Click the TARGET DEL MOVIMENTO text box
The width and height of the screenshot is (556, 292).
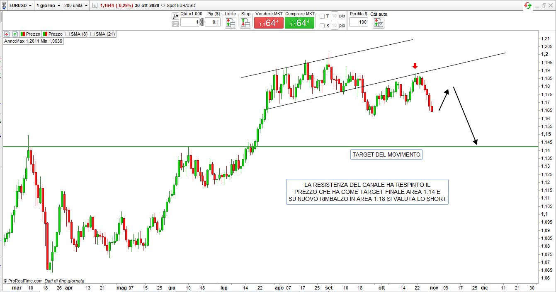coord(386,154)
